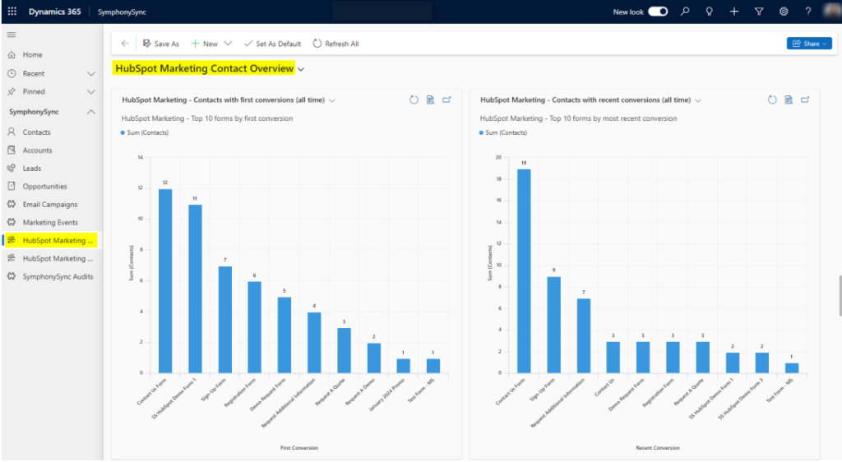
Task: Click the Save As button
Action: [x=161, y=44]
